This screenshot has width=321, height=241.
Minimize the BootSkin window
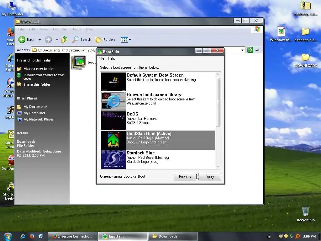pyautogui.click(x=198, y=51)
